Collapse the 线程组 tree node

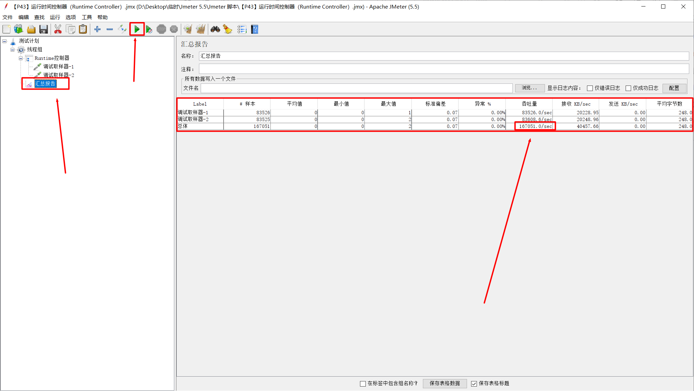(x=13, y=50)
